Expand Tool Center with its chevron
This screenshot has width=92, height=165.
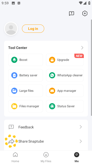pos(82,48)
